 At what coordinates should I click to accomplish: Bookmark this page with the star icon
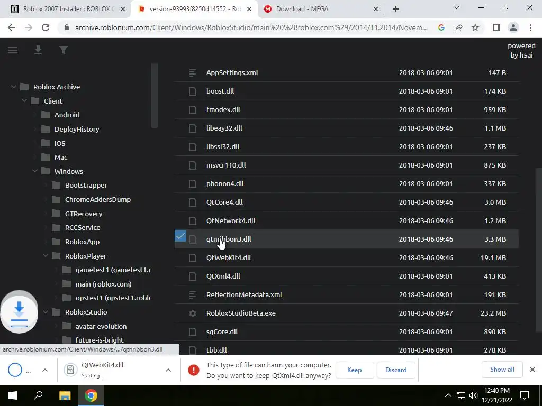[x=475, y=27]
